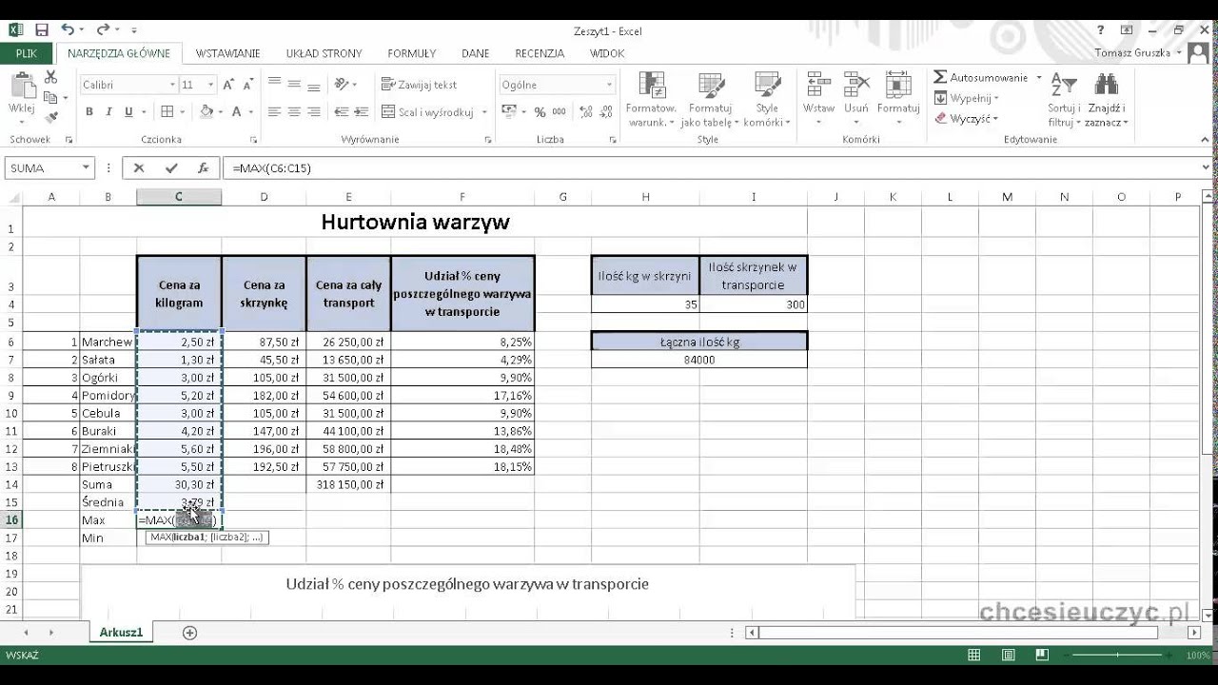This screenshot has height=685, width=1218.
Task: Click the increase indent icon
Action: [x=361, y=112]
